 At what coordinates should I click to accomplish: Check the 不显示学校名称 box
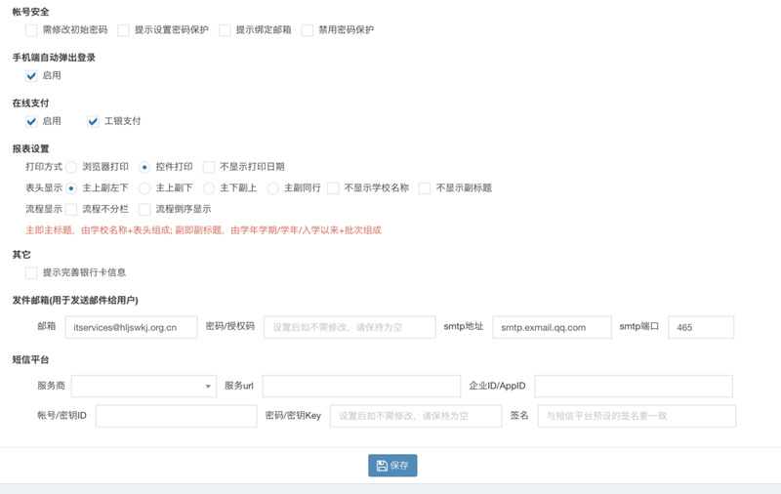[333, 188]
